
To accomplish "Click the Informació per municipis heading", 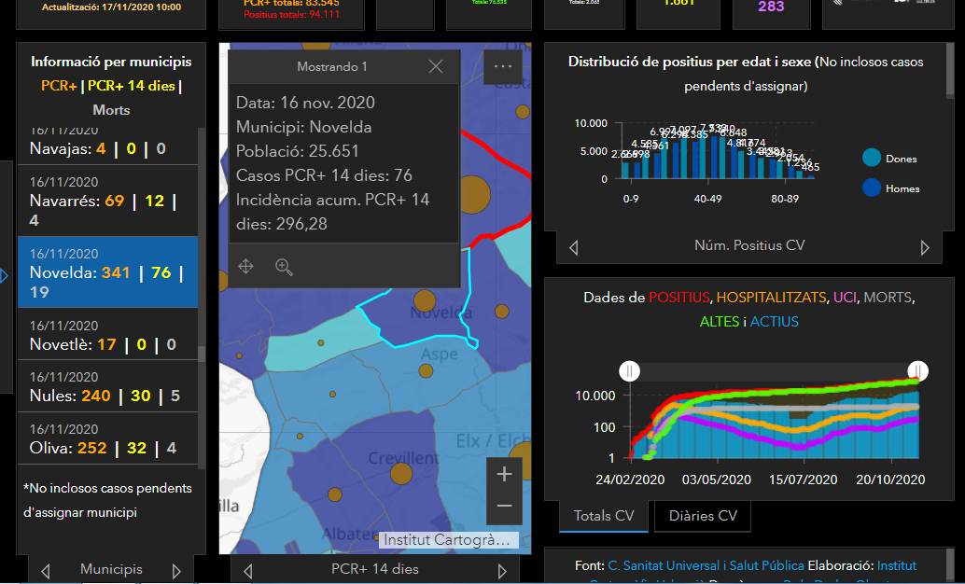I will point(111,62).
